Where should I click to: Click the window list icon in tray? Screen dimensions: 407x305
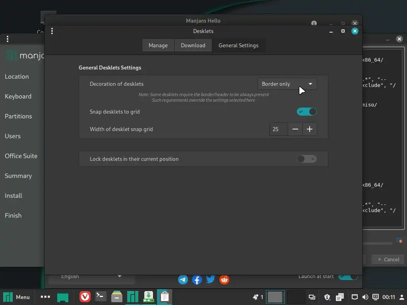(312, 297)
